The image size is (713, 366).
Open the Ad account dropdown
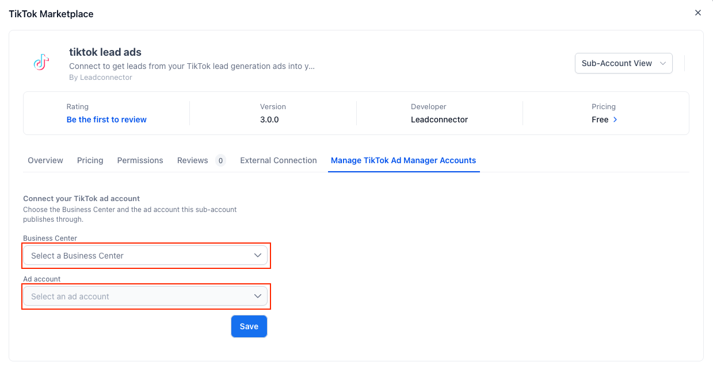146,296
